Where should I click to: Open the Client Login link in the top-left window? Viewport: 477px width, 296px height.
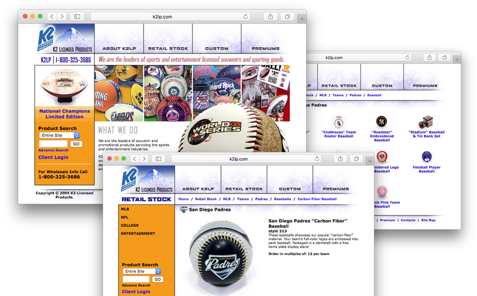point(53,158)
